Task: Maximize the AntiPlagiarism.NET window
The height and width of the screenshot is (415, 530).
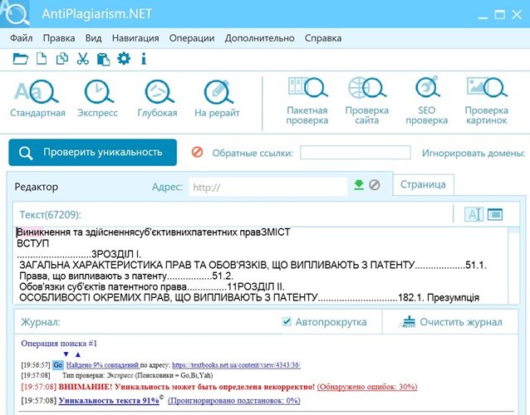Action: [x=499, y=14]
